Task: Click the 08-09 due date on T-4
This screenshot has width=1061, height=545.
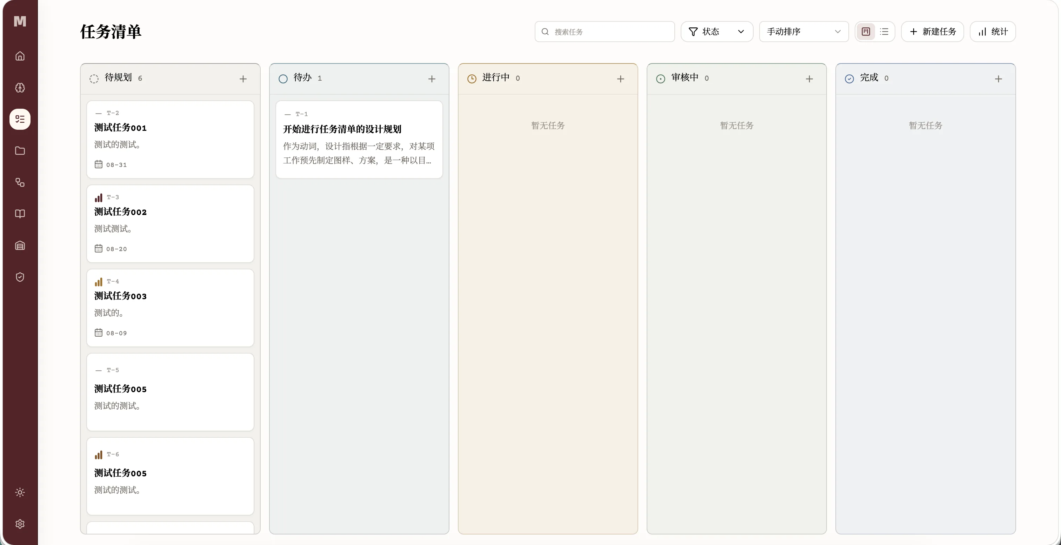Action: pos(116,333)
